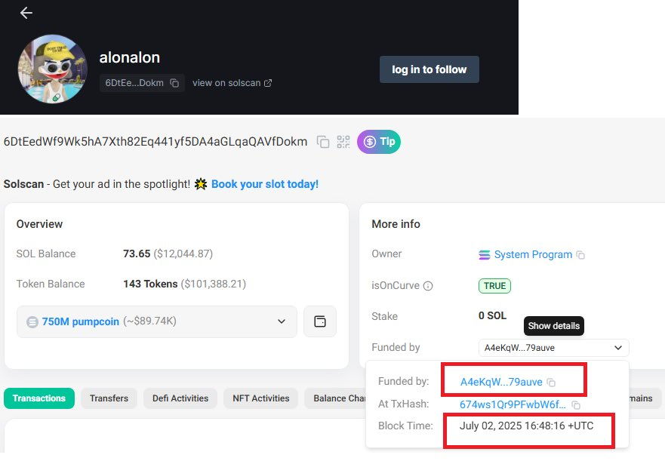Open view on solscan link
Screen dimensions: 665x461
click(x=232, y=83)
